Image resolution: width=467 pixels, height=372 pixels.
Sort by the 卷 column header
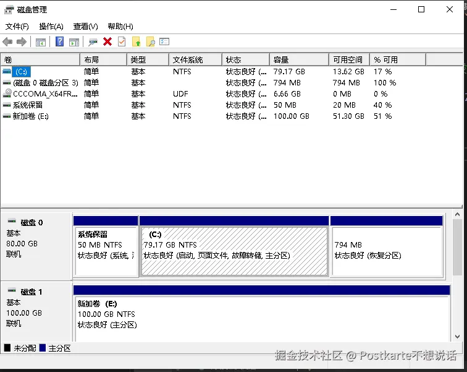point(41,59)
